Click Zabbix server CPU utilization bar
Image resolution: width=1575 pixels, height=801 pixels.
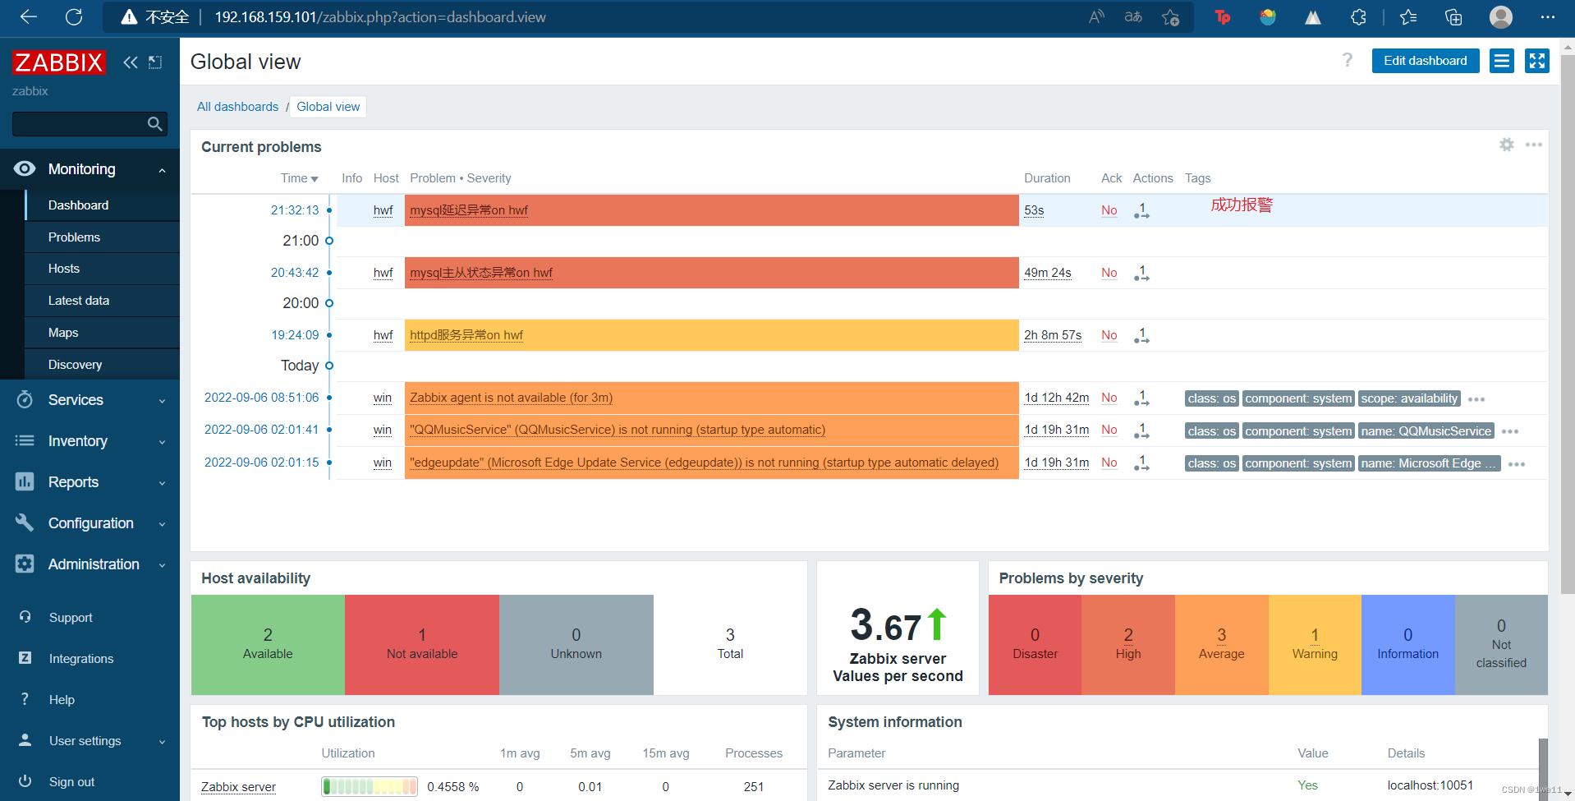coord(370,786)
